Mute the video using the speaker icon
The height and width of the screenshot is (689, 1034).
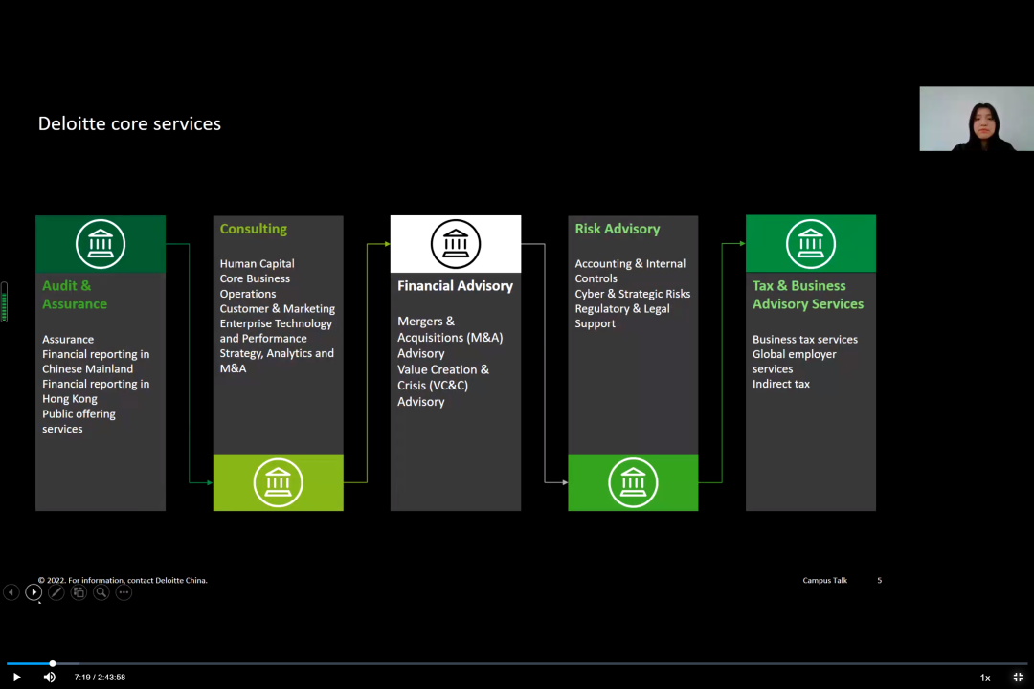click(50, 678)
